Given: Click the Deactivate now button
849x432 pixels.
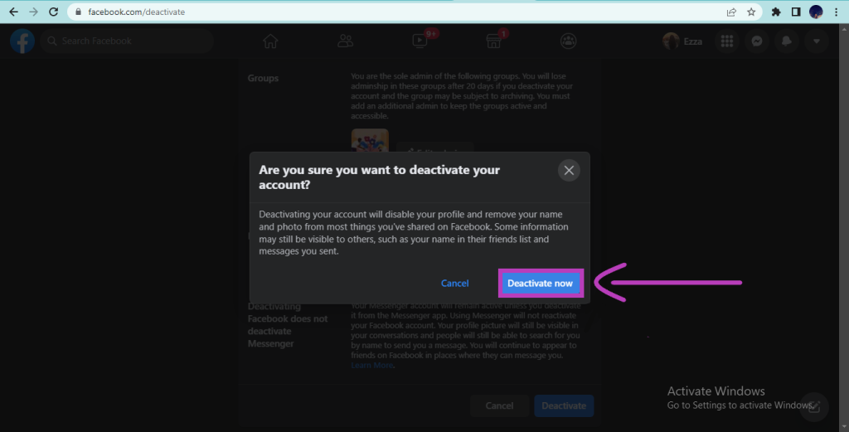Looking at the screenshot, I should click(541, 283).
